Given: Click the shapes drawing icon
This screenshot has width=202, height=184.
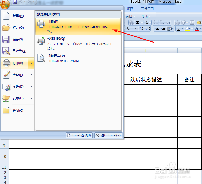Looking at the screenshot, I should coord(184,23).
